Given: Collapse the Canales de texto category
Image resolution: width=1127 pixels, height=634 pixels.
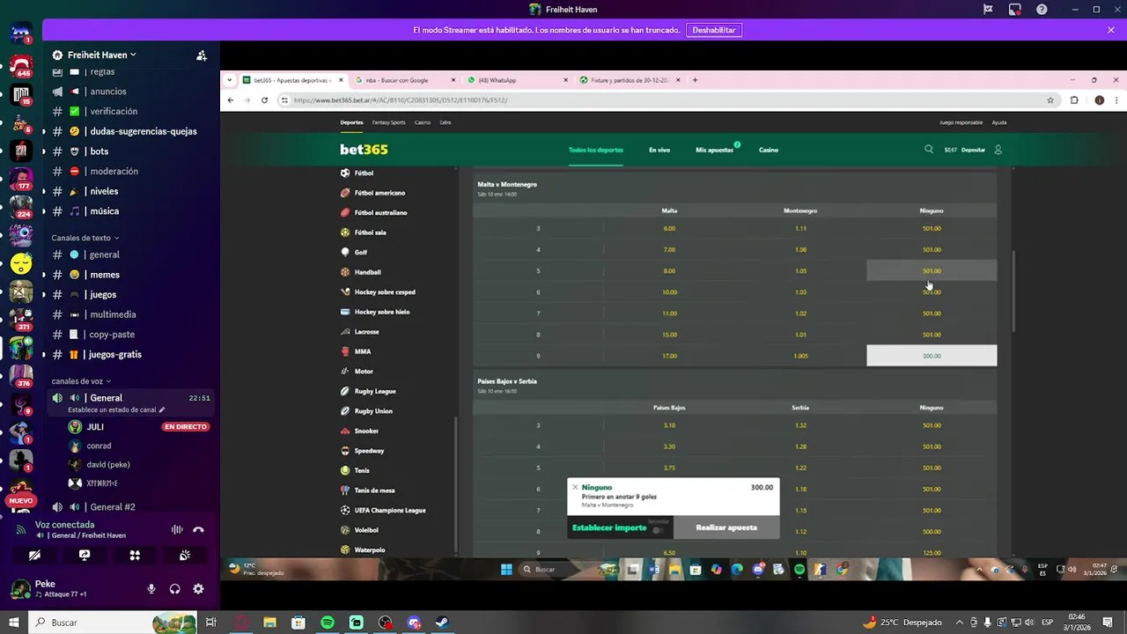Looking at the screenshot, I should point(85,238).
